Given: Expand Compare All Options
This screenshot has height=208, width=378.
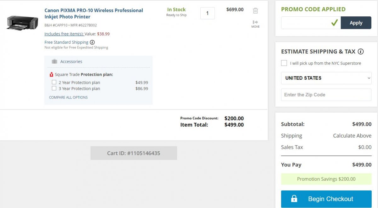Looking at the screenshot, I should point(68,98).
